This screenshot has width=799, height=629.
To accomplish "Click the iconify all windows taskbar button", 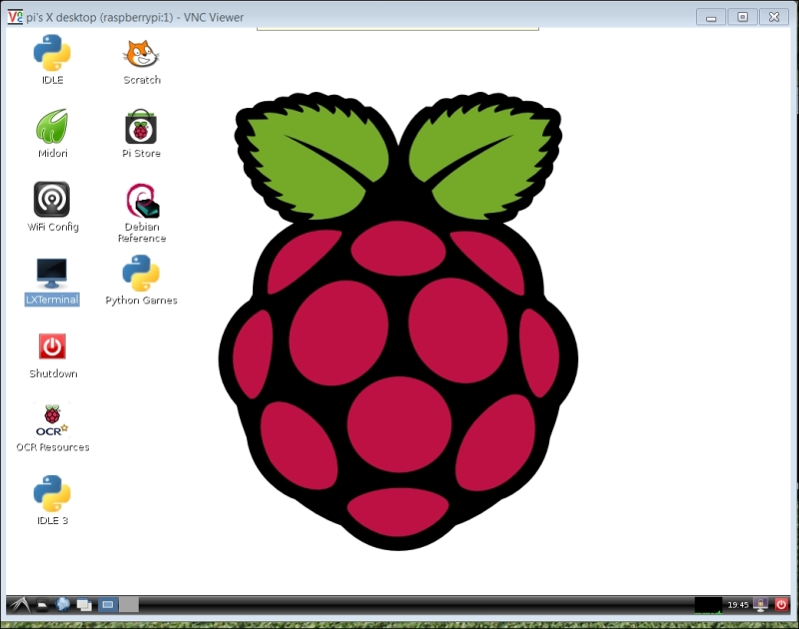I will pyautogui.click(x=84, y=605).
